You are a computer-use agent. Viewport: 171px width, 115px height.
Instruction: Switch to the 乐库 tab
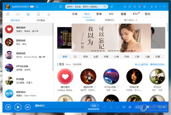pyautogui.click(x=75, y=14)
